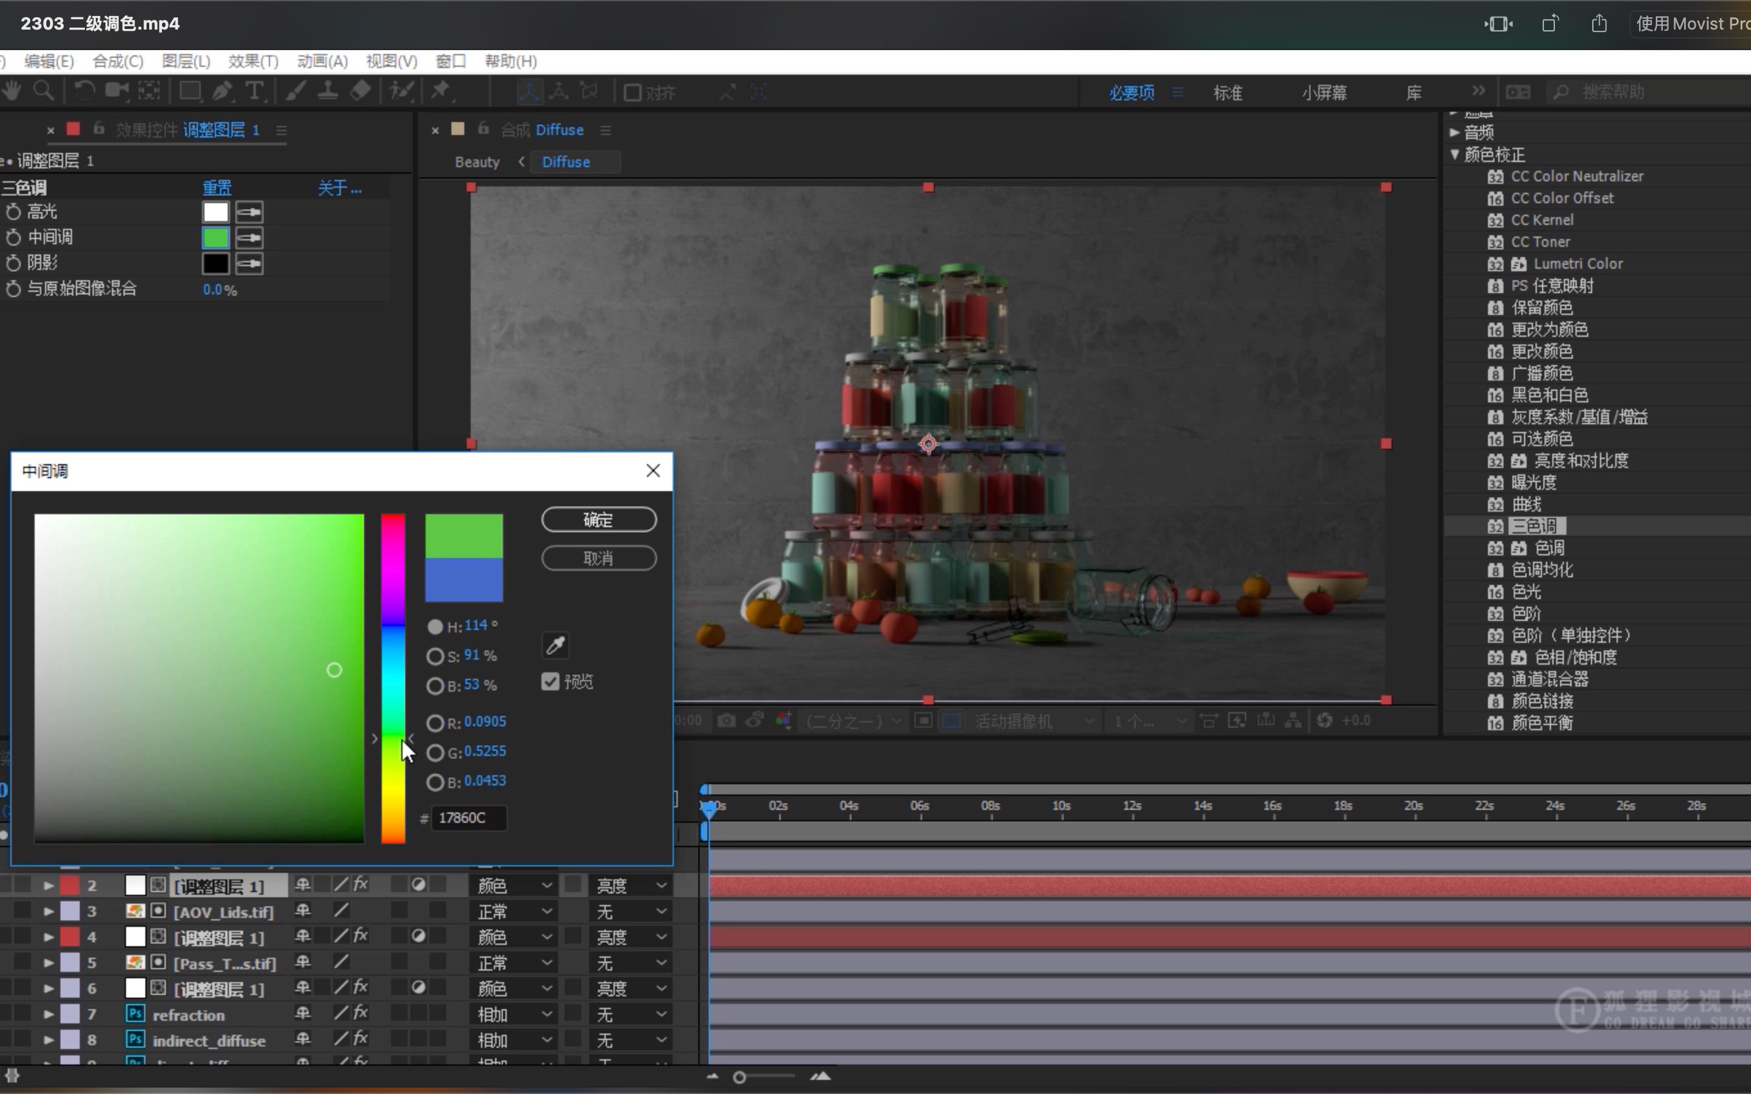Screen dimensions: 1751x1094
Task: Open track matte dropdown for Pass_T layer
Action: 629,962
